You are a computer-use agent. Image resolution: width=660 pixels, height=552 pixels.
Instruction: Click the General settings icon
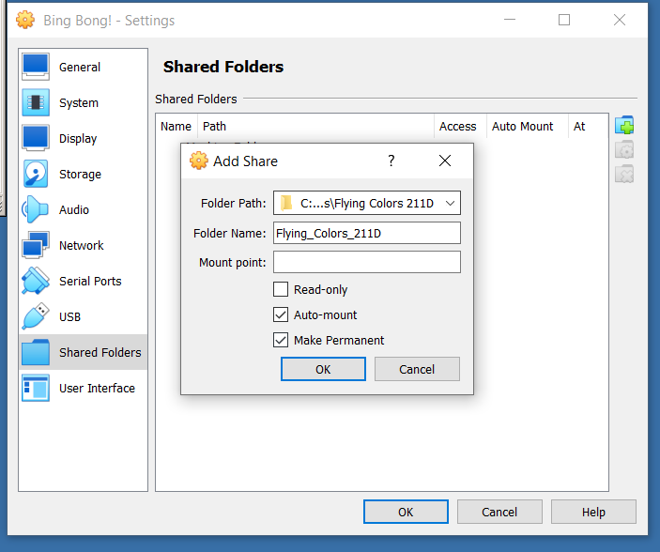(x=36, y=67)
